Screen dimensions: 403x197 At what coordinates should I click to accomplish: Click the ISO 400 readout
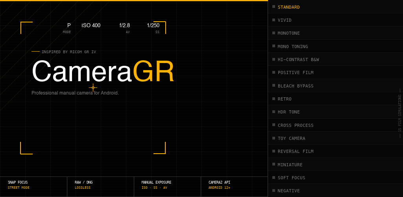tap(91, 26)
